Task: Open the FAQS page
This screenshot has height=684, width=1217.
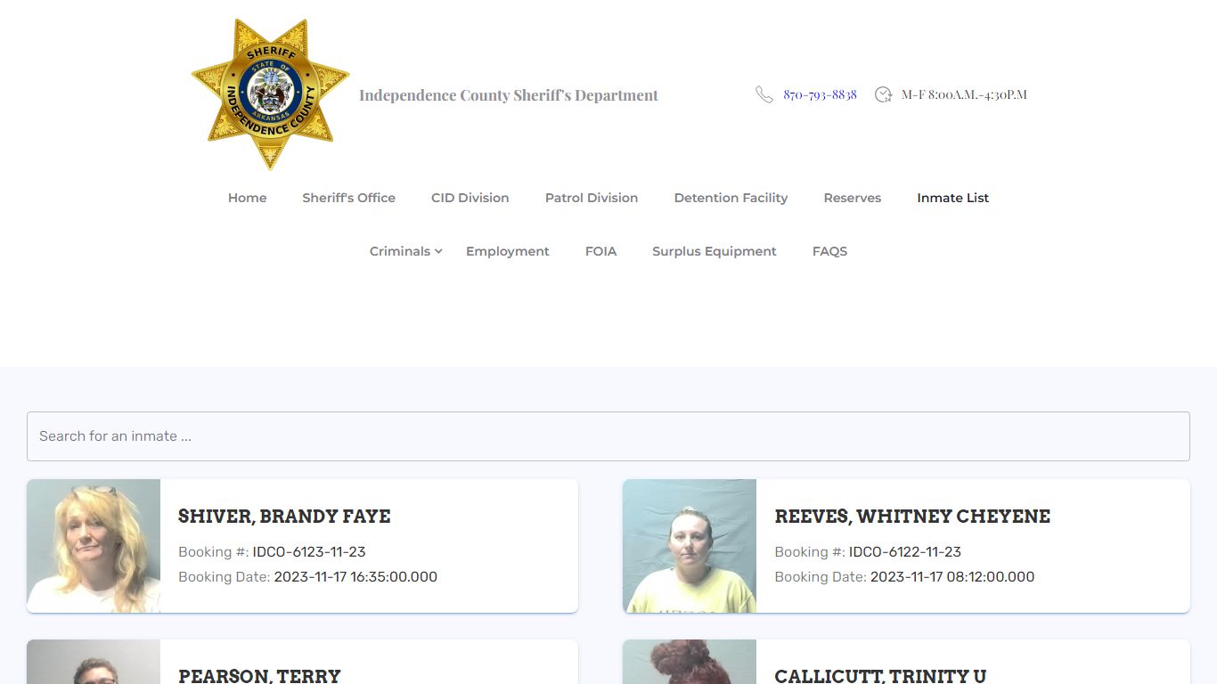Action: (829, 251)
